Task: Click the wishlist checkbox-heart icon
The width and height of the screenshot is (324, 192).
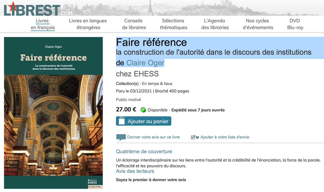Action: (x=195, y=137)
